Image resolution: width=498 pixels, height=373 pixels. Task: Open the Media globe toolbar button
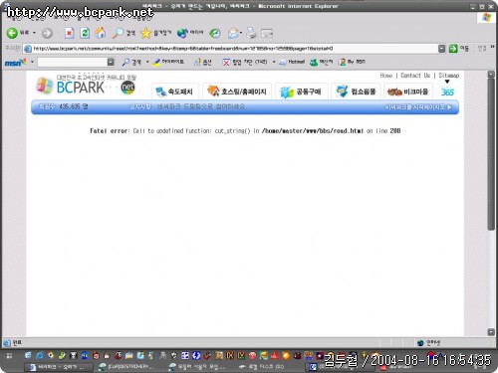[190, 33]
